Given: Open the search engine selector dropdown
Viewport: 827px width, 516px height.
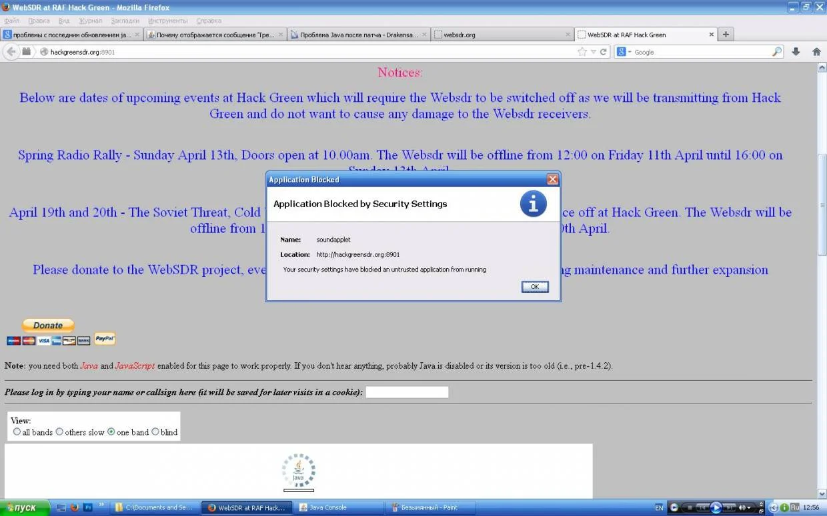Looking at the screenshot, I should coord(630,51).
